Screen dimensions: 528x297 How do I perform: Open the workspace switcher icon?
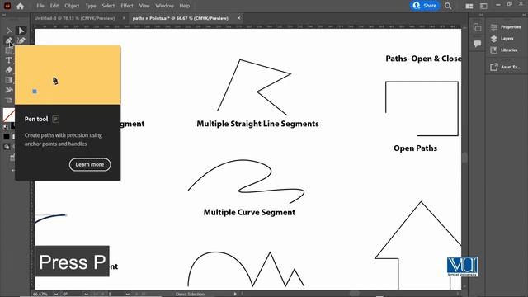click(483, 6)
